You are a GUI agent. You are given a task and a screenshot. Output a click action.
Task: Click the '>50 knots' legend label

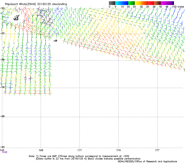click(x=178, y=7)
